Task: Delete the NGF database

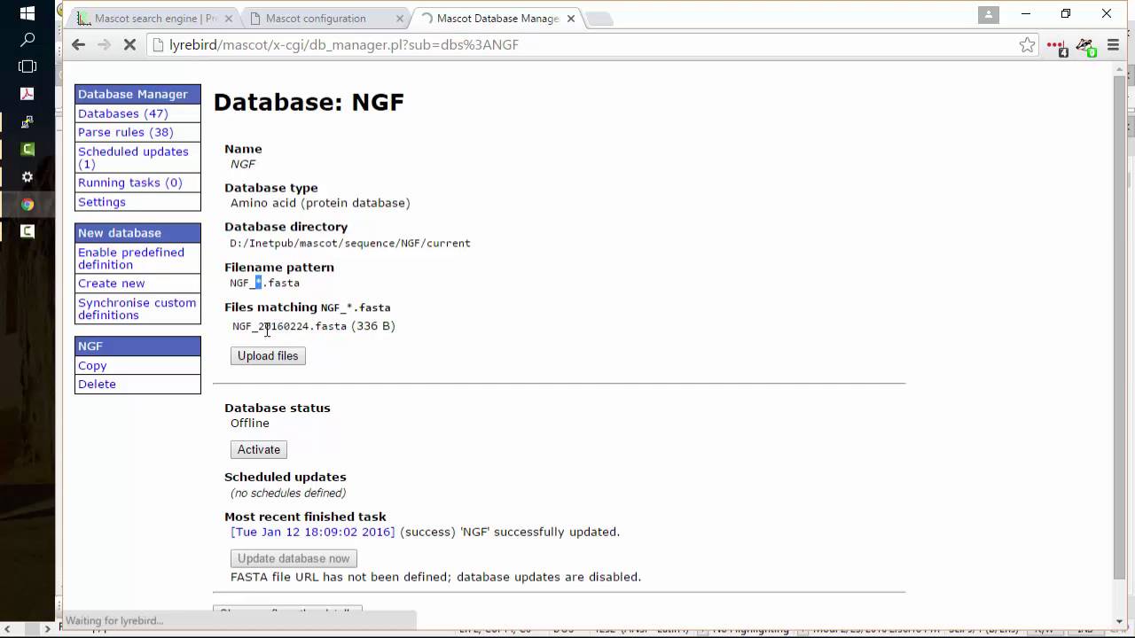Action: 97,384
